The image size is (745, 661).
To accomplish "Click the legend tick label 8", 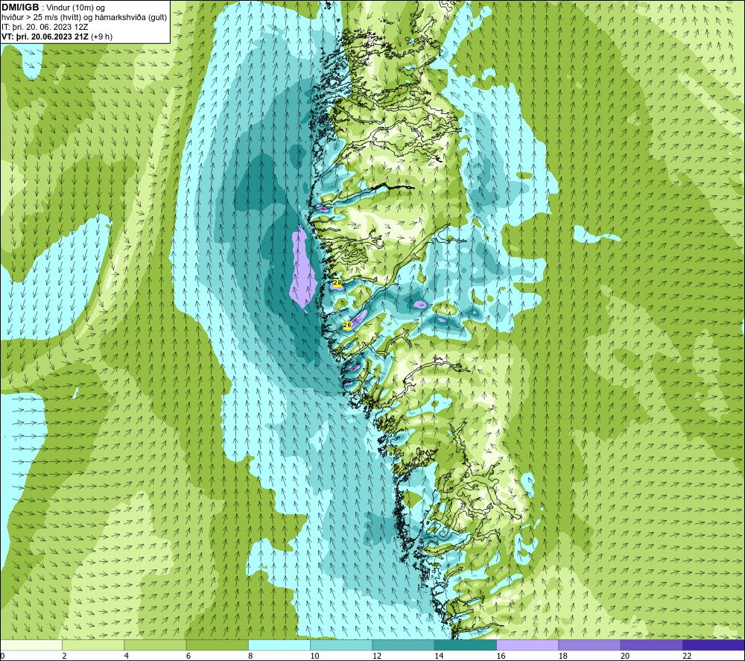I will coord(250,656).
